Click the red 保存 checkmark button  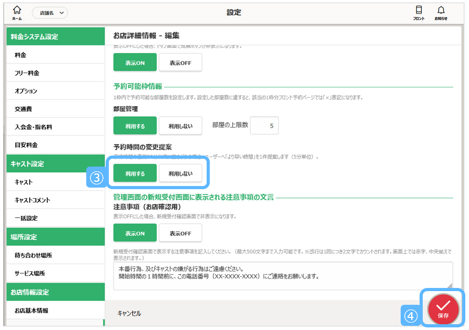tap(443, 308)
